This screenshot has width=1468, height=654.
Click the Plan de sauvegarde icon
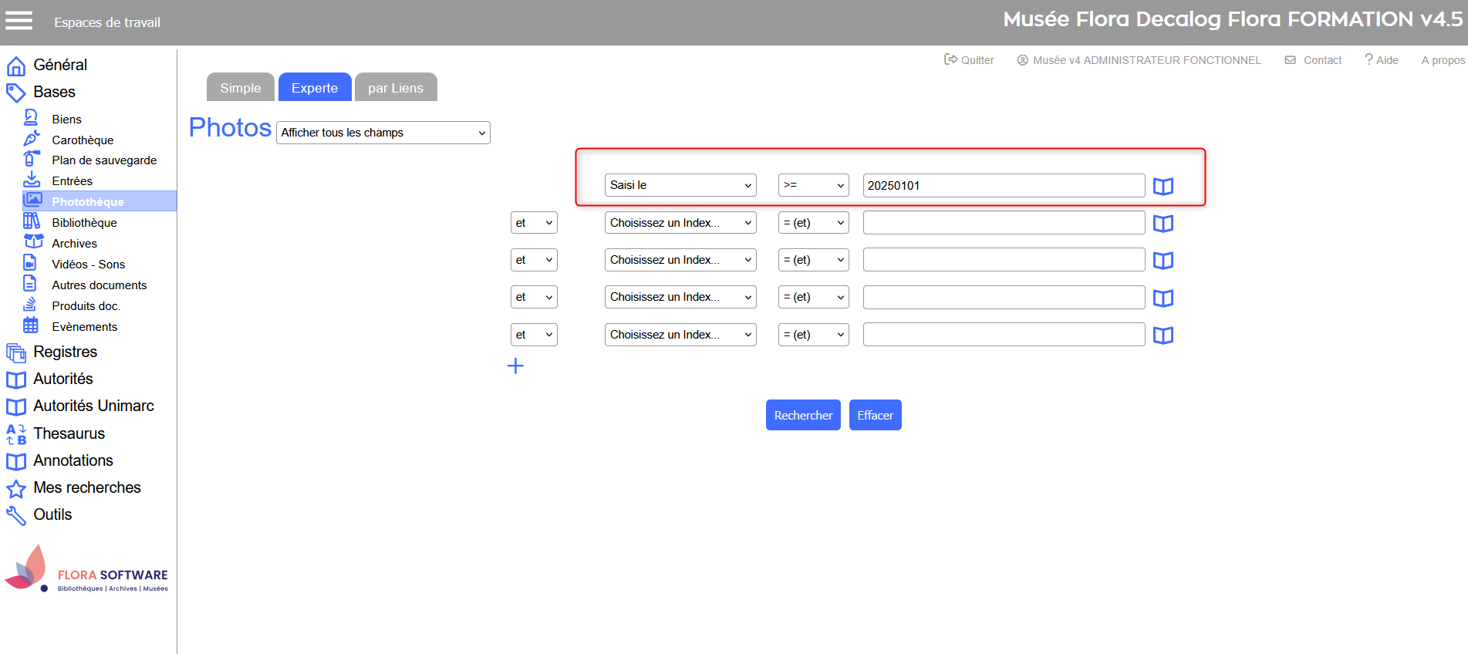point(31,159)
